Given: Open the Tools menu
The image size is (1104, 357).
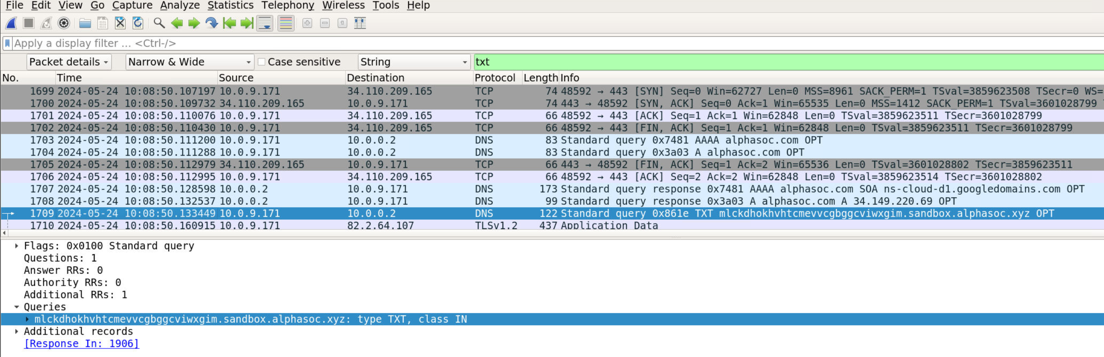Looking at the screenshot, I should point(386,5).
